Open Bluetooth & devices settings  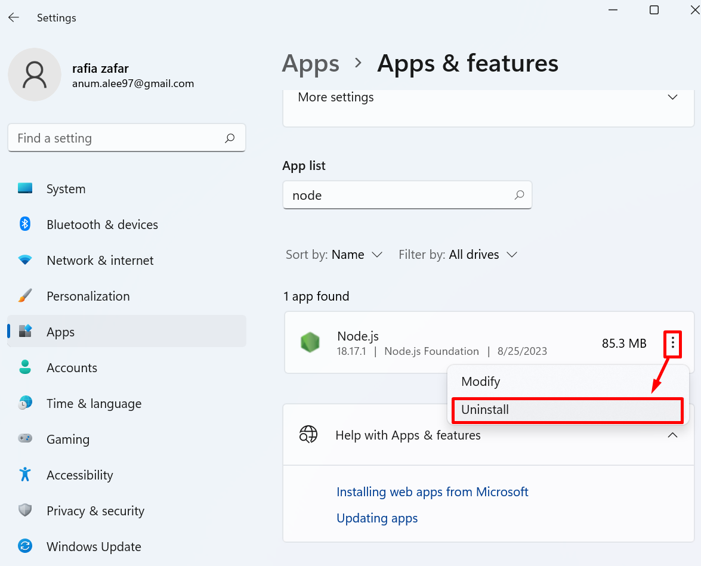(x=126, y=224)
